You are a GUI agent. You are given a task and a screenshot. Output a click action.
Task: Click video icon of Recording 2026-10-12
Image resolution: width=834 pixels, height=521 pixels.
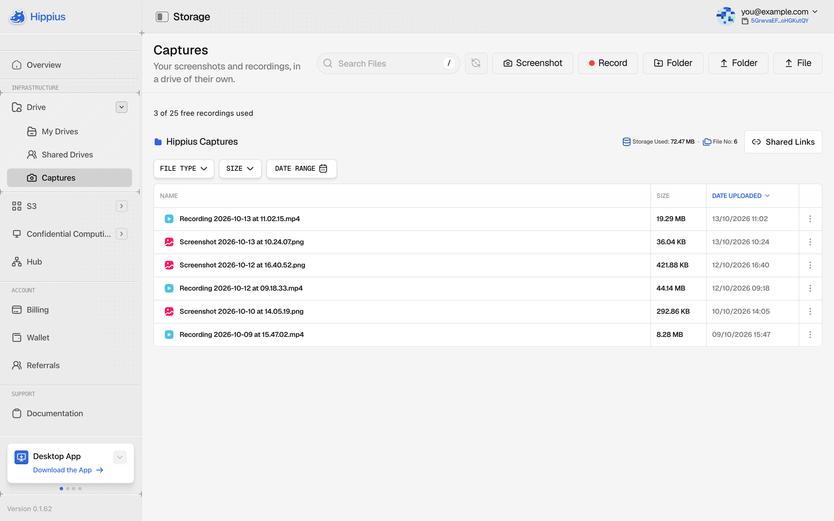[169, 288]
